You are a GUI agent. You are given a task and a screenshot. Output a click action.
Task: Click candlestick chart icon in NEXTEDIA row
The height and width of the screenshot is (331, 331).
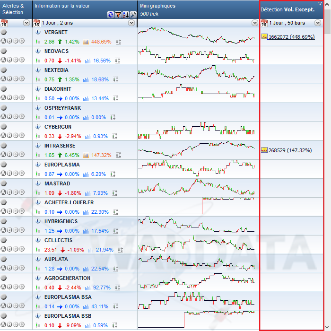pyautogui.click(x=38, y=79)
